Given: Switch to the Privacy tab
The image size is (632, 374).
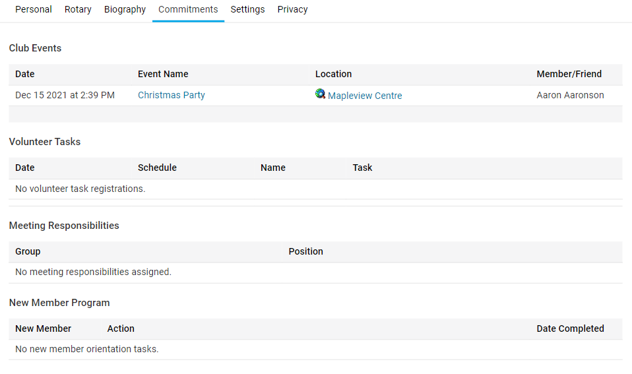Looking at the screenshot, I should click(292, 10).
